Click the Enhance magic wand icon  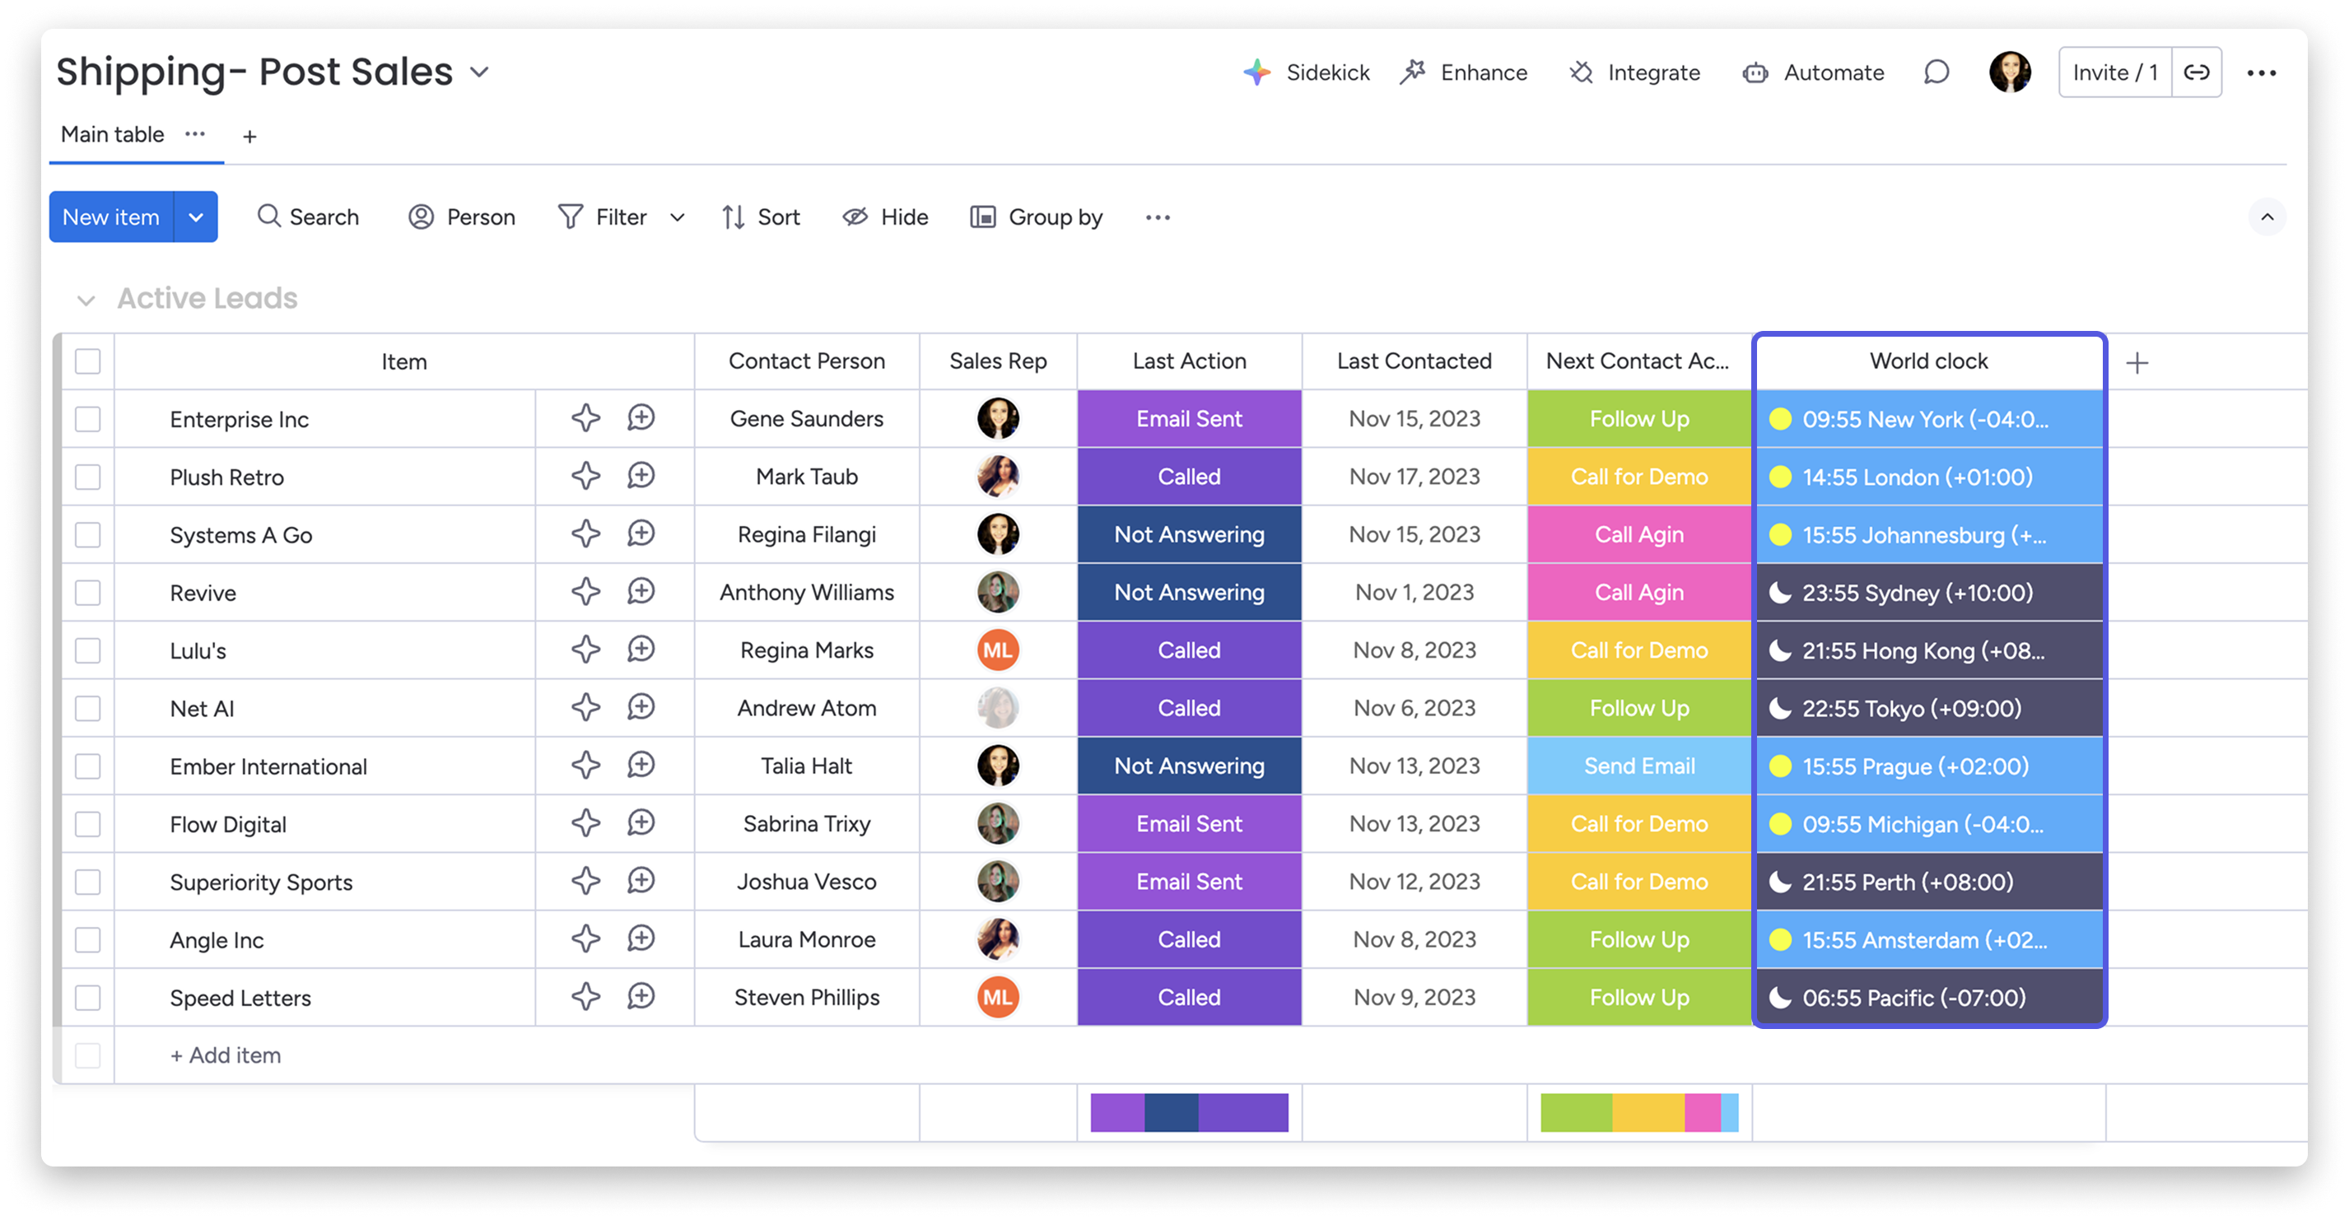tap(1413, 72)
